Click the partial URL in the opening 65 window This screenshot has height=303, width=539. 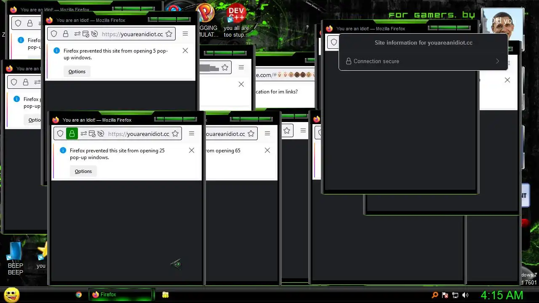[x=225, y=134]
